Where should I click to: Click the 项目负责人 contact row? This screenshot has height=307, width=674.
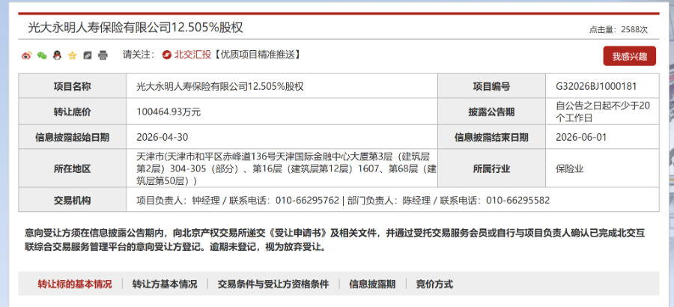click(x=392, y=200)
